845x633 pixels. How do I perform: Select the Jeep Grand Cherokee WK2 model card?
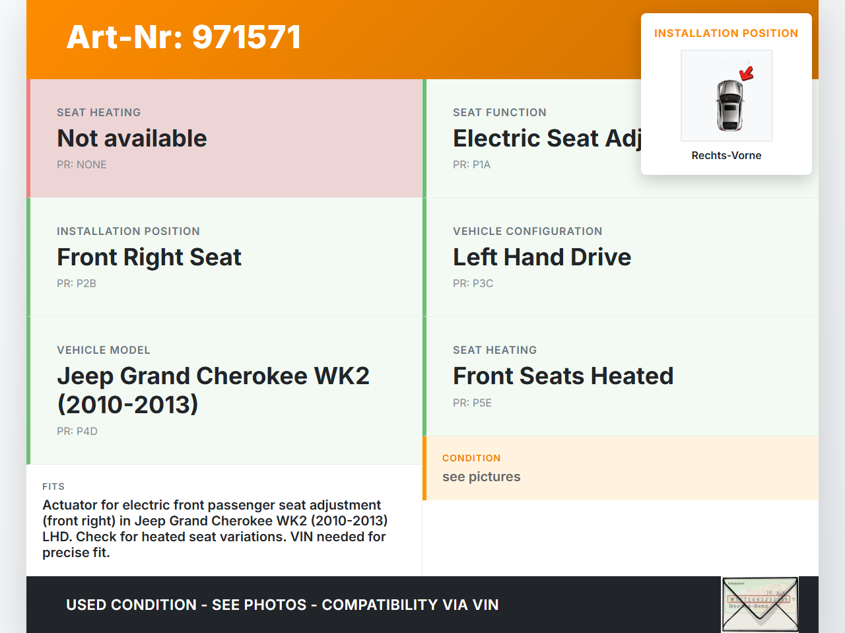pyautogui.click(x=226, y=390)
